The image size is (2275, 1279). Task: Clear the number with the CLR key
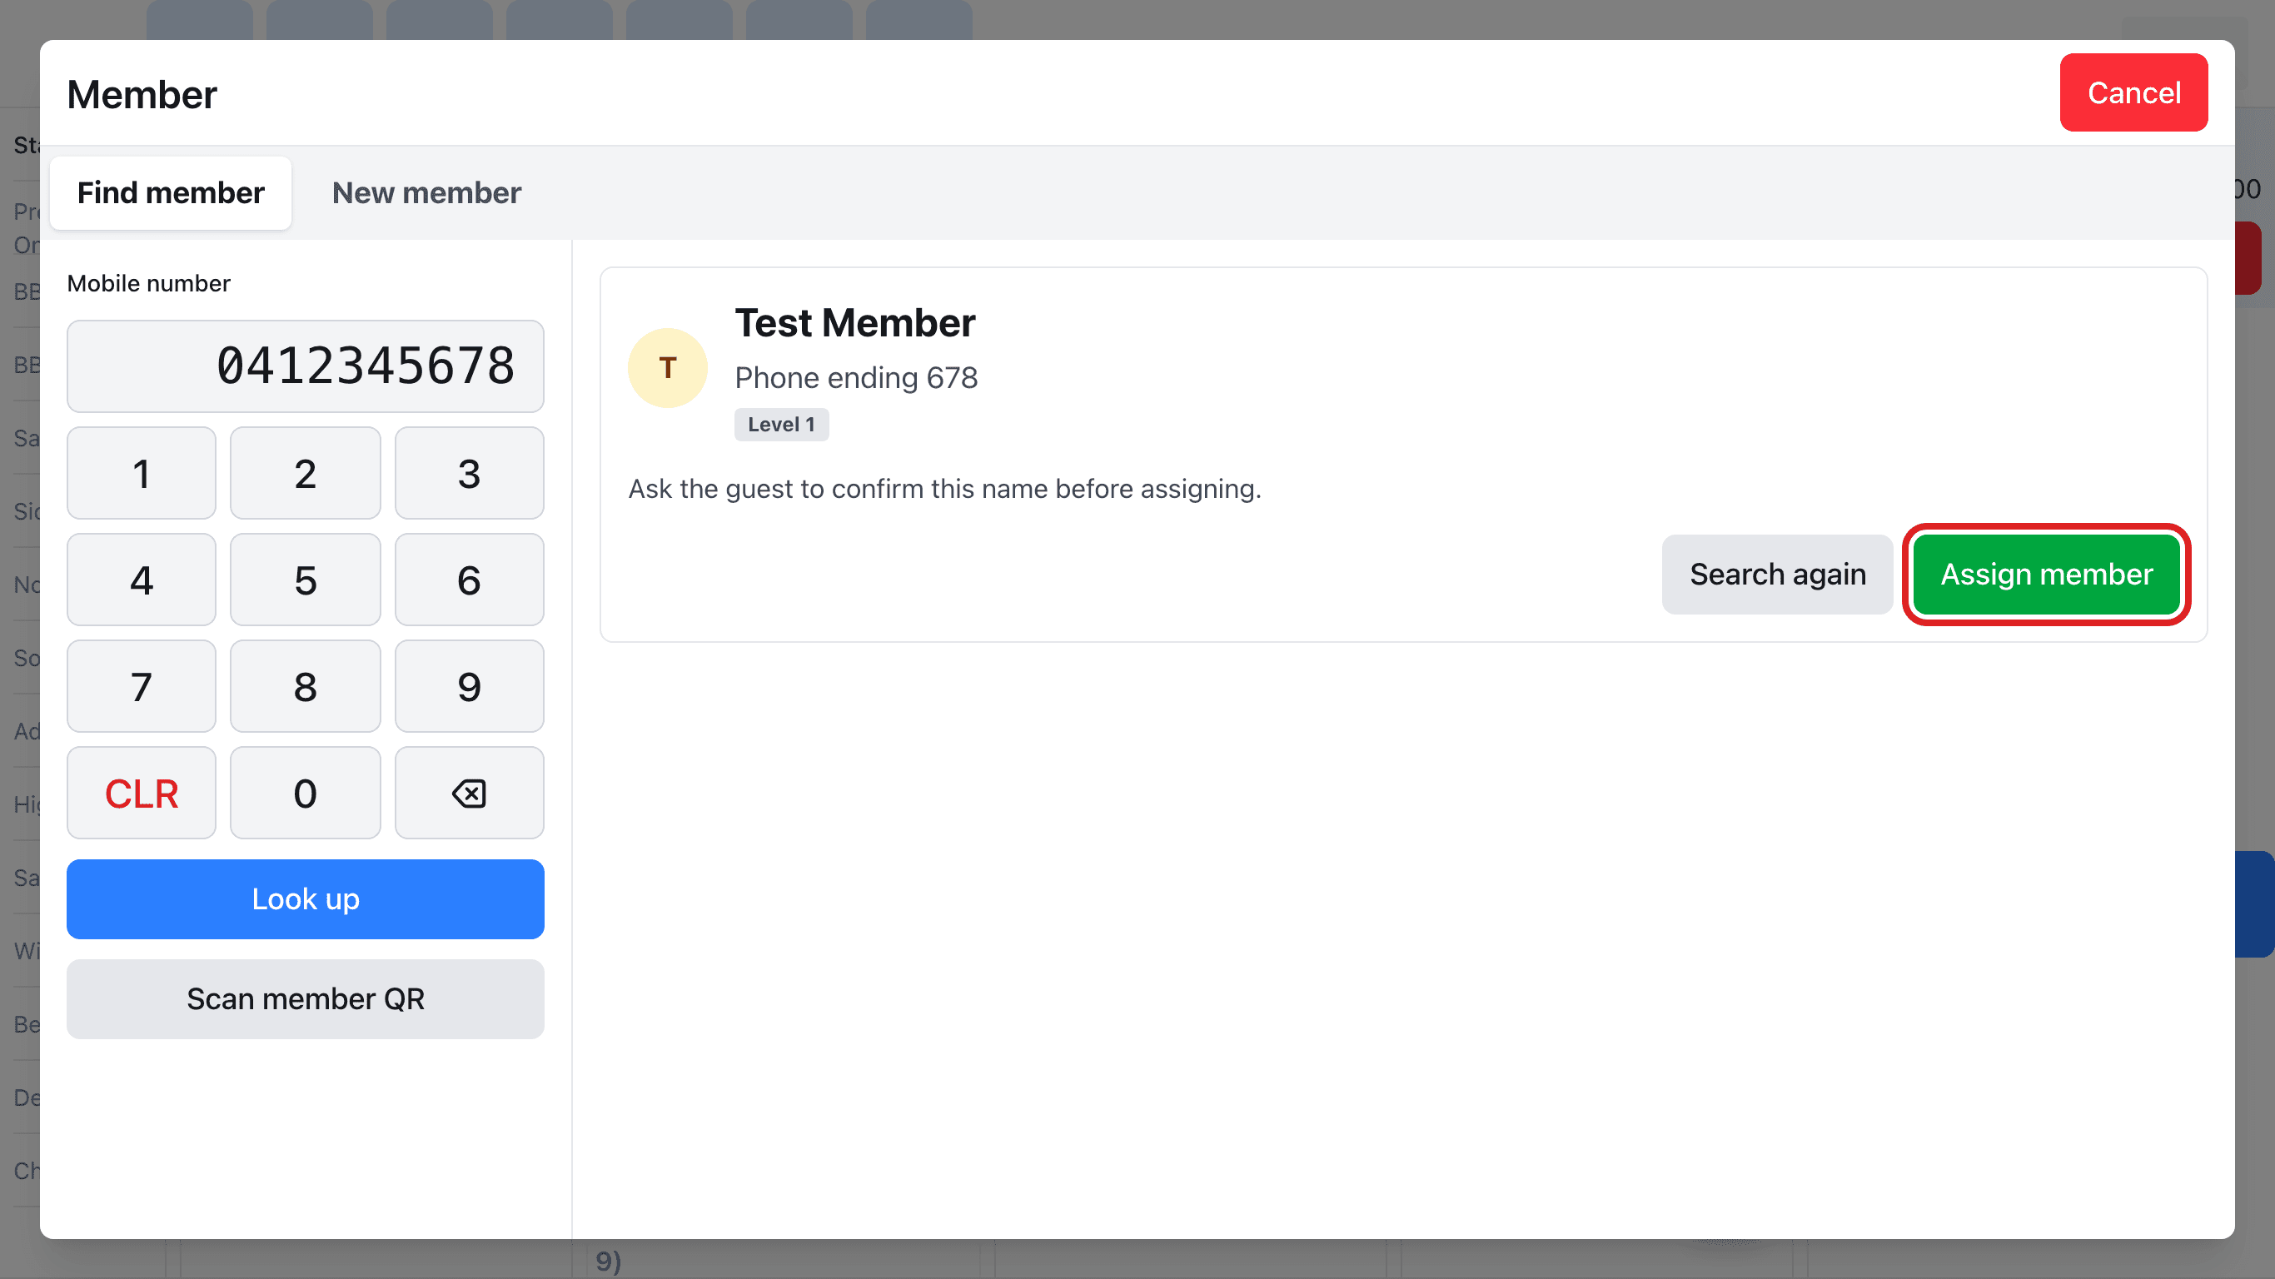[x=142, y=793]
